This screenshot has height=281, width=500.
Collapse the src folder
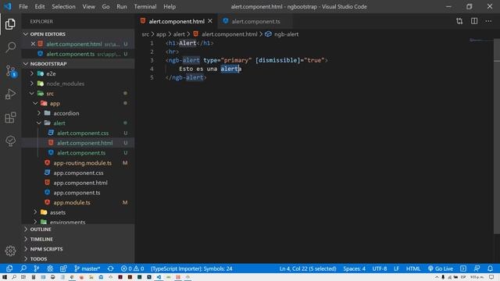coord(78,94)
